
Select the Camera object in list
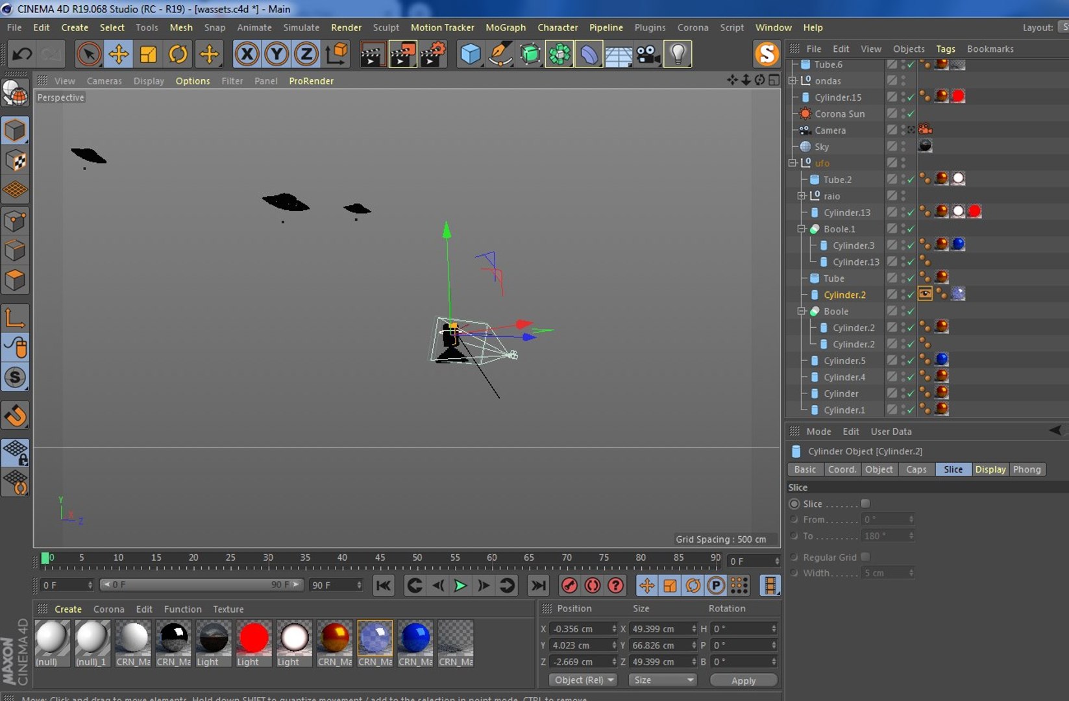(830, 130)
